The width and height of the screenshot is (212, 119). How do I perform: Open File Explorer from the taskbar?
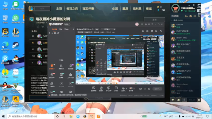click(71, 116)
